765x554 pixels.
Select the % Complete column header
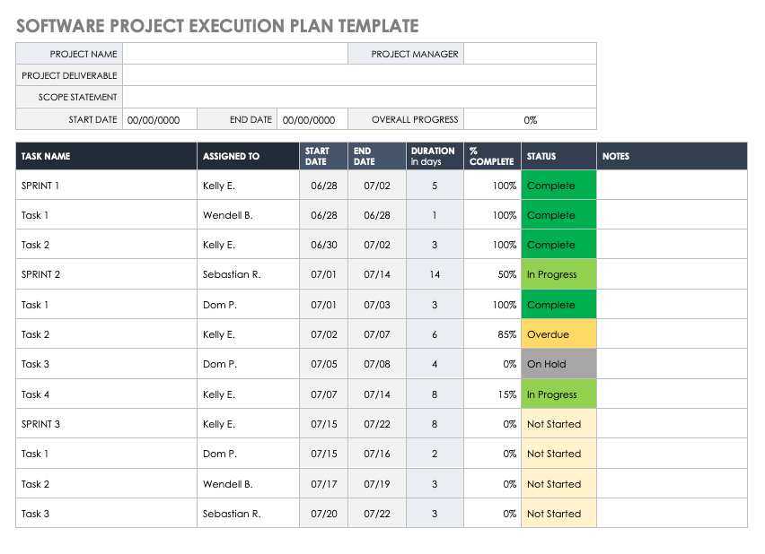pos(492,156)
